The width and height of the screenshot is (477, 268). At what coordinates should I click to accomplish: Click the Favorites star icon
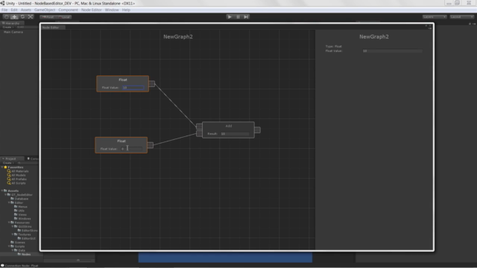[x=5, y=167]
